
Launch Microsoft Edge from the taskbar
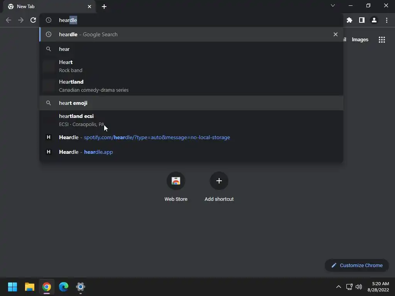(x=64, y=287)
